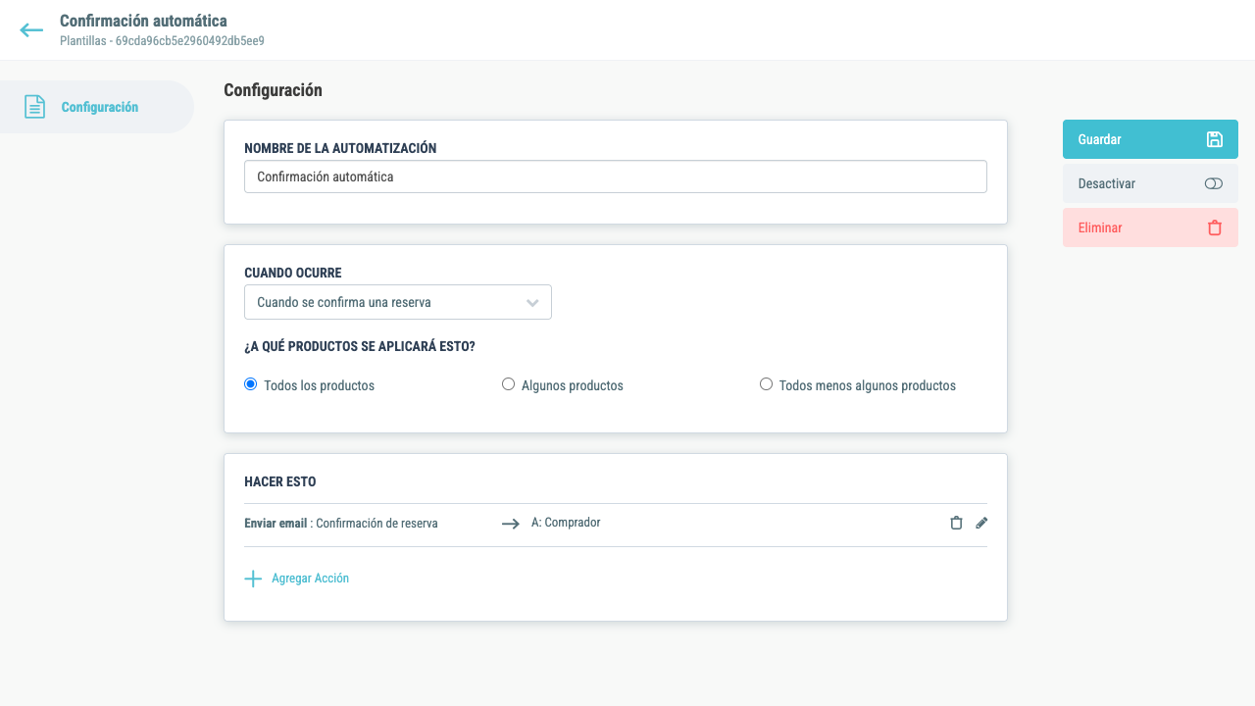
Task: Click the 'Confirmación automática' page title
Action: (x=143, y=21)
